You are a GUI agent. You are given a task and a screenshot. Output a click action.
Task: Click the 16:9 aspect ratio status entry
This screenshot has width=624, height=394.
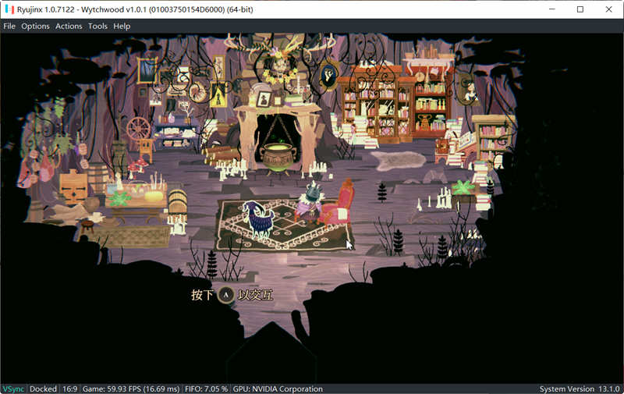[x=69, y=389]
